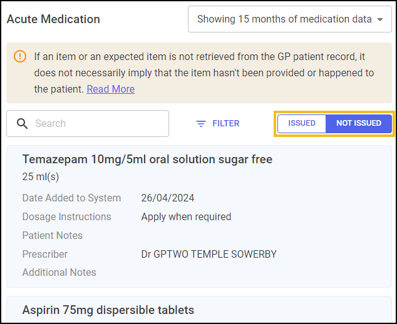Click the Apply when required dosage text
This screenshot has height=324, width=397.
186,217
